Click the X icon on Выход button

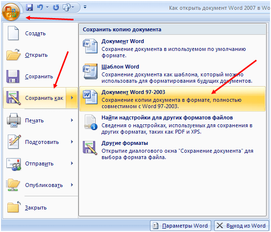pos(220,226)
